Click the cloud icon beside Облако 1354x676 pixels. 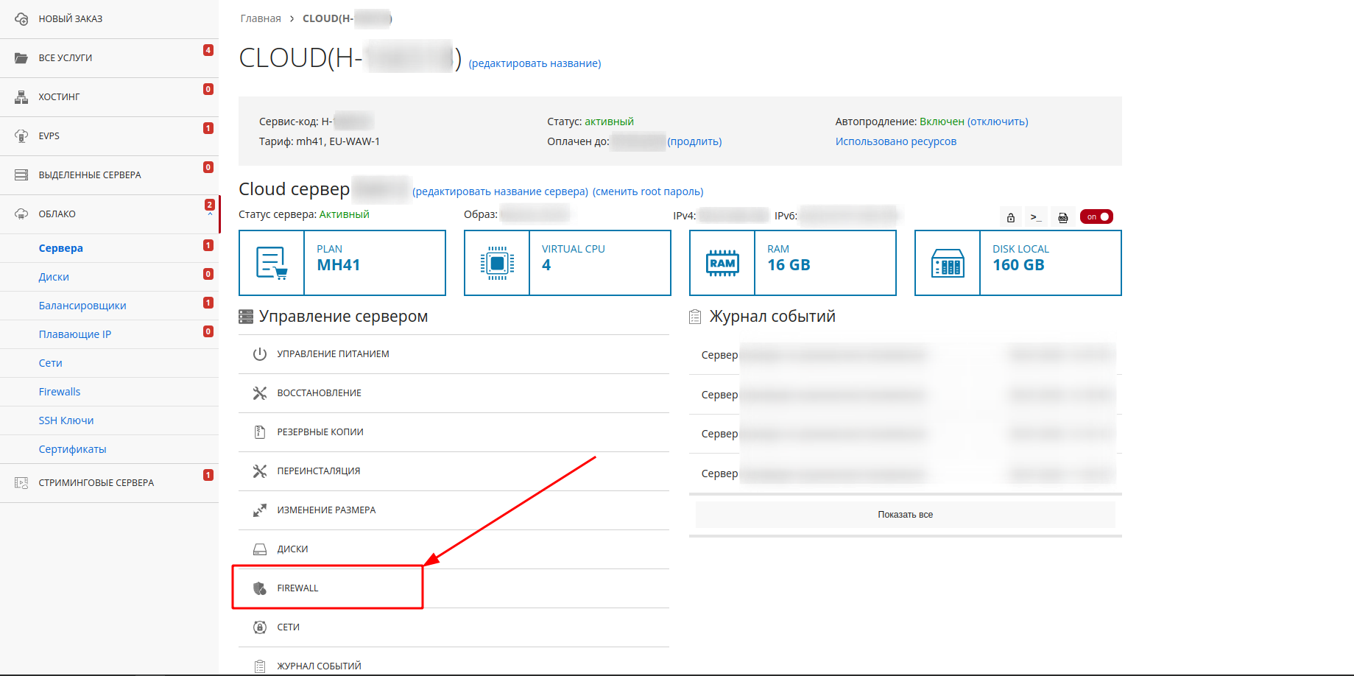pyautogui.click(x=21, y=214)
